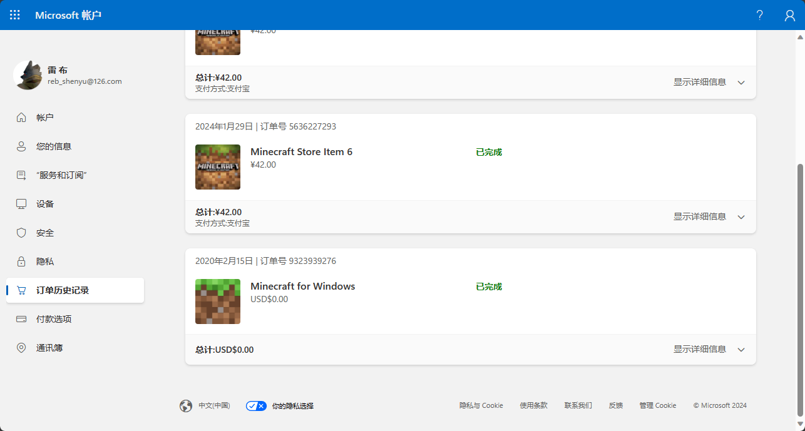Open the Minecraft for Windows product title
Image resolution: width=805 pixels, height=431 pixels.
coord(302,286)
